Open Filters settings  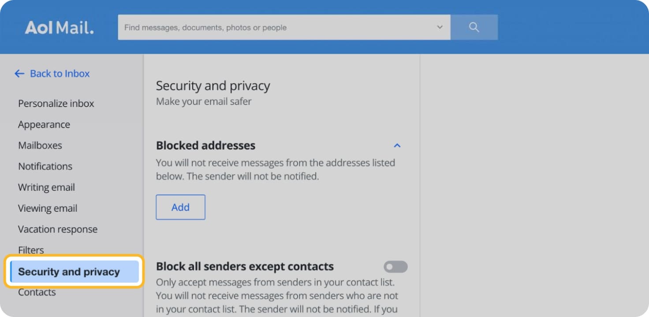click(x=31, y=250)
